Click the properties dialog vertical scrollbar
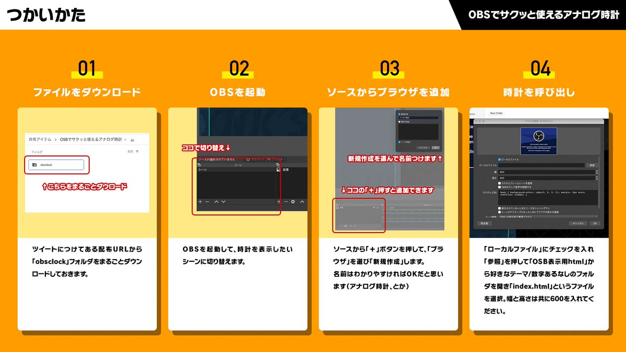 point(599,183)
